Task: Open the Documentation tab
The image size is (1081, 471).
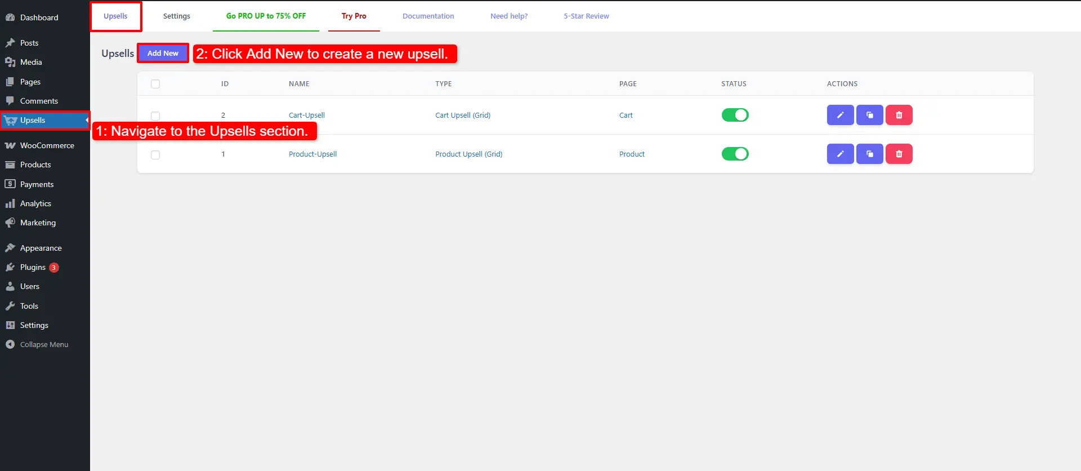Action: coord(428,16)
